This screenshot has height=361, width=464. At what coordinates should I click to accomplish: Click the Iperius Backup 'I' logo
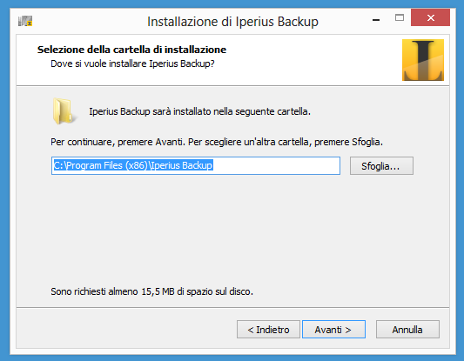click(x=423, y=60)
